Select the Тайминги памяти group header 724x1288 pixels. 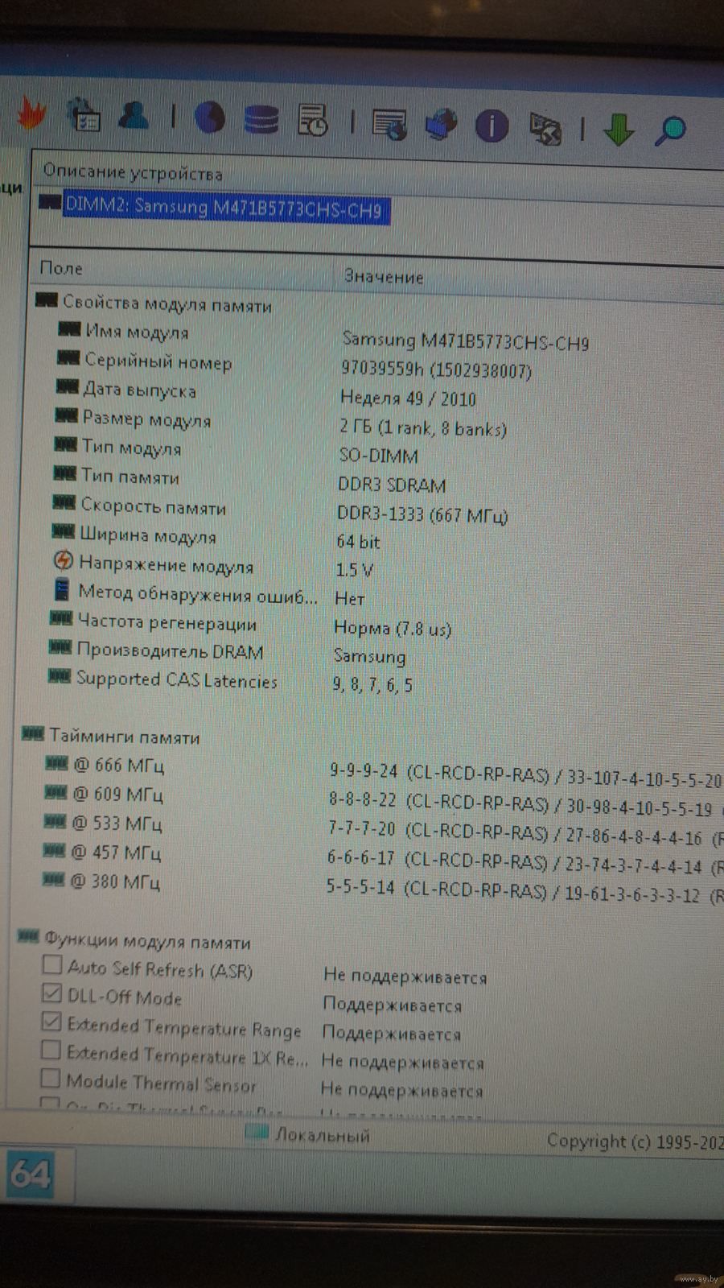point(124,737)
